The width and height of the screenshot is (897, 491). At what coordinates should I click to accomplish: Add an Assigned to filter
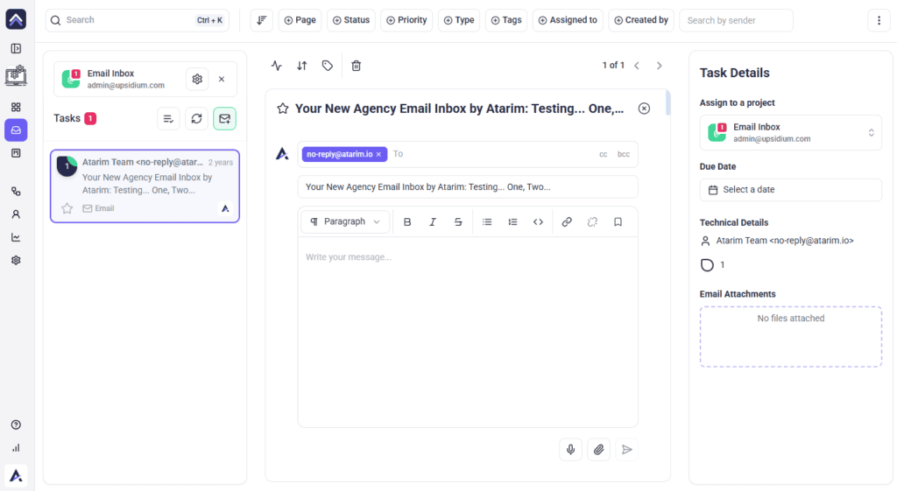click(568, 20)
